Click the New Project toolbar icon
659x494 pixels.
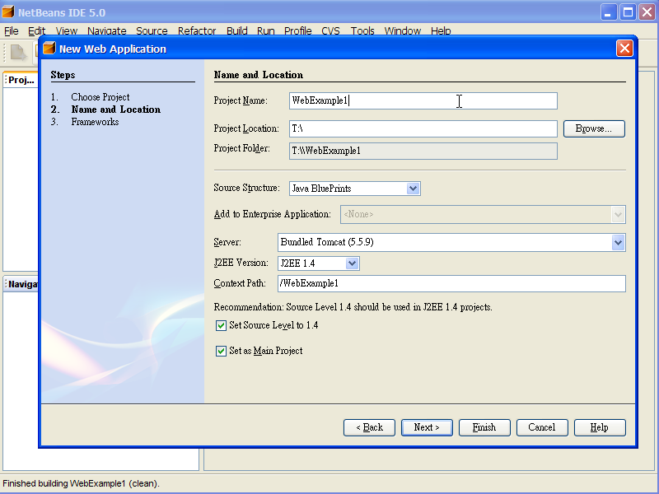(18, 53)
